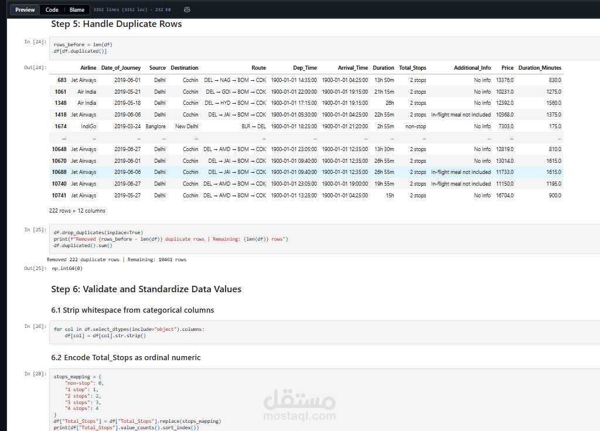Viewport: 600px width, 431px height.
Task: Click the '21h 15m' duration cell
Action: click(384, 92)
